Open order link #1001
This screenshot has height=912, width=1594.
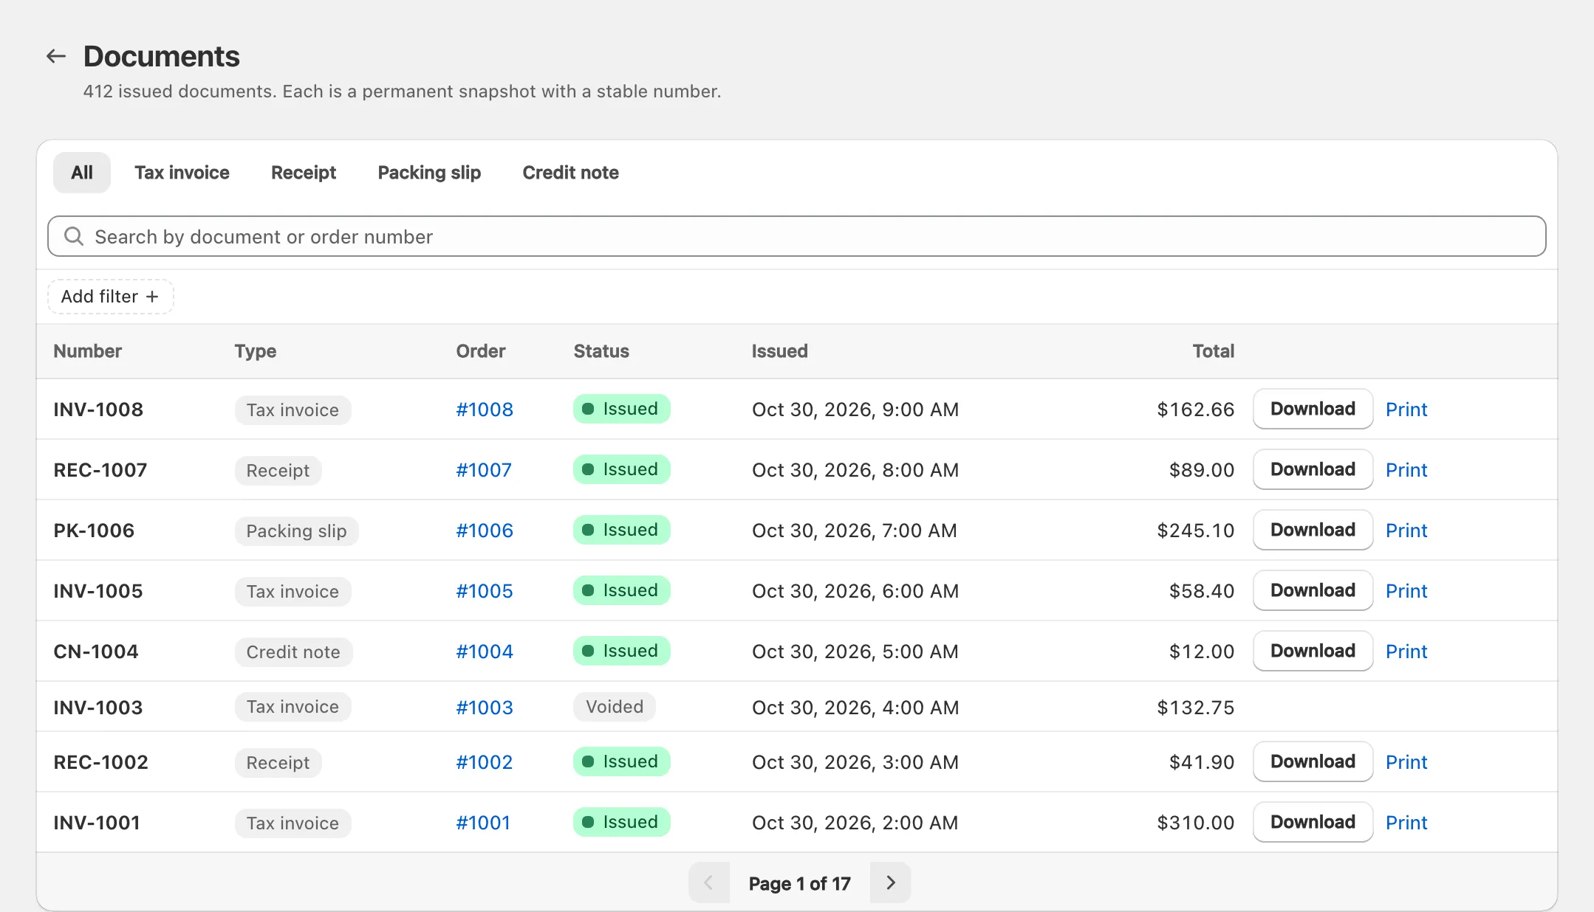[x=483, y=823]
